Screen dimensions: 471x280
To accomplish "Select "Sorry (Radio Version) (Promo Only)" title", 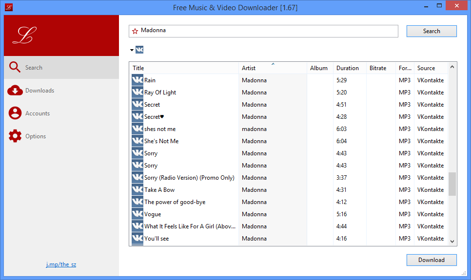I will 189,178.
